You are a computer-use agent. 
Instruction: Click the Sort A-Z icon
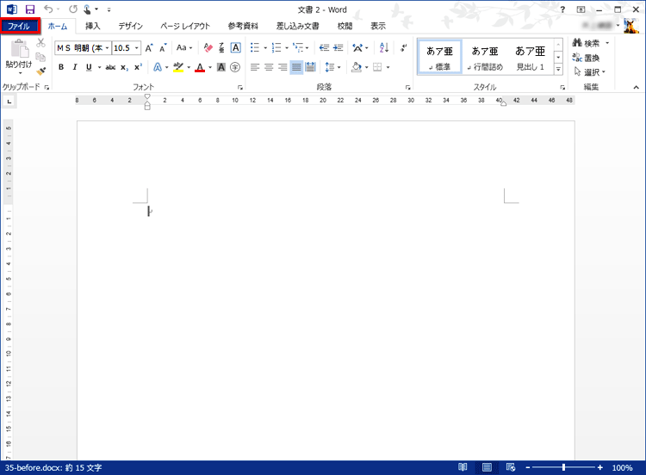[384, 47]
